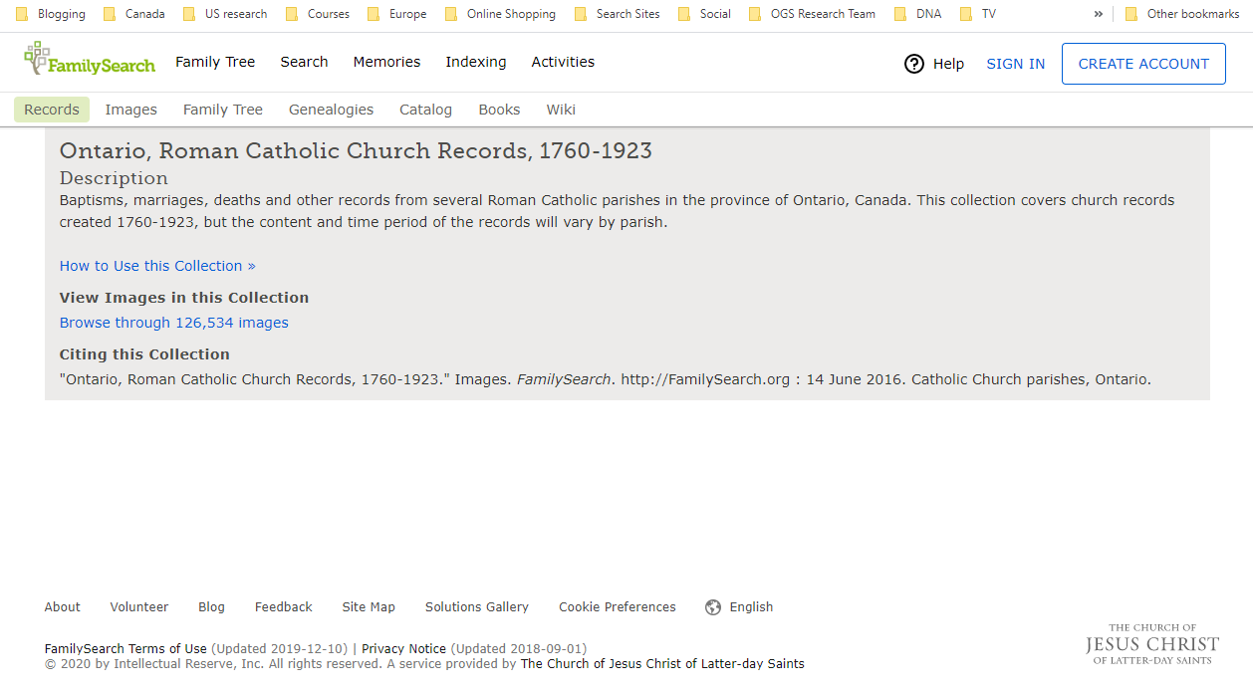Open the Other bookmarks folder

click(x=1182, y=14)
